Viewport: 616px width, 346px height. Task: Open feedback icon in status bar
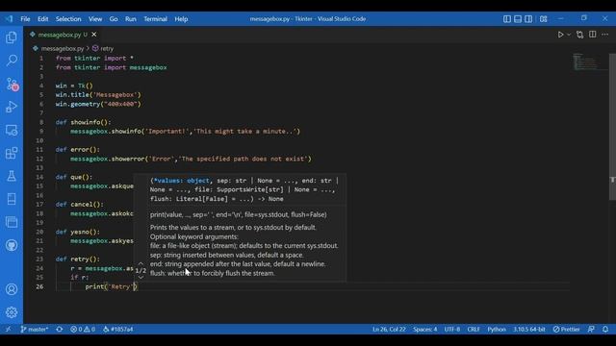591,329
